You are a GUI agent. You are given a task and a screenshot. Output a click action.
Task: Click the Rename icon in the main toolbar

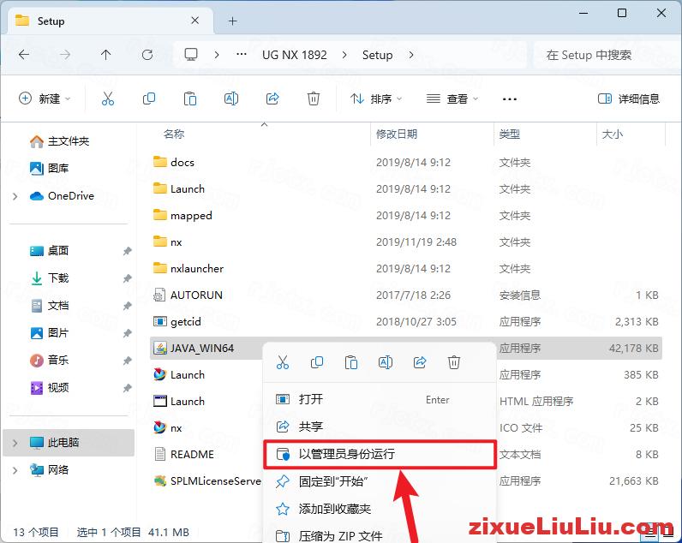click(x=231, y=98)
